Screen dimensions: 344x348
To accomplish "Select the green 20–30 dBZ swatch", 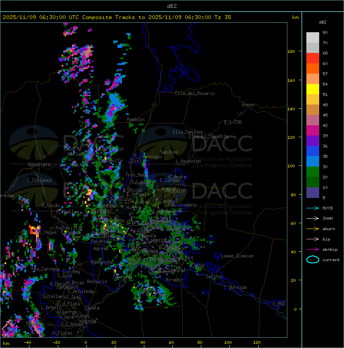I will pyautogui.click(x=313, y=172).
